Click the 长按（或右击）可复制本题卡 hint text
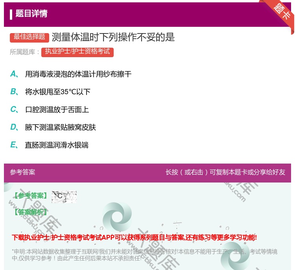The height and width of the screenshot is (270, 295). click(225, 172)
